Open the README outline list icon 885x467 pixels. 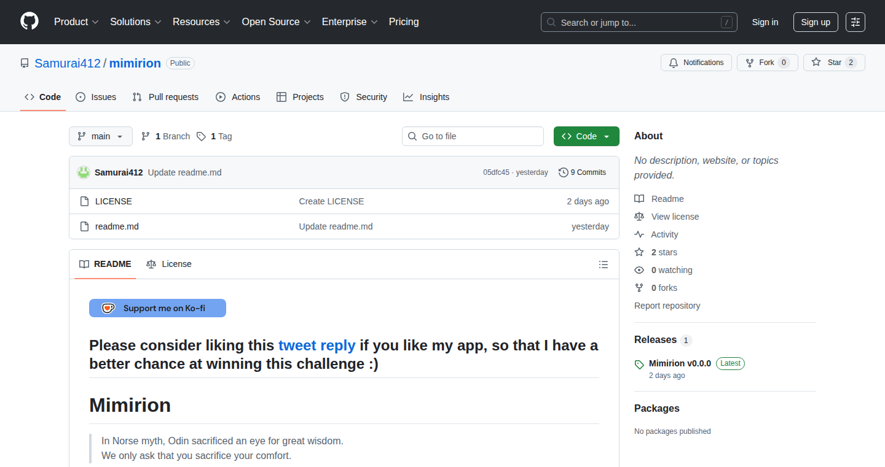click(x=604, y=264)
